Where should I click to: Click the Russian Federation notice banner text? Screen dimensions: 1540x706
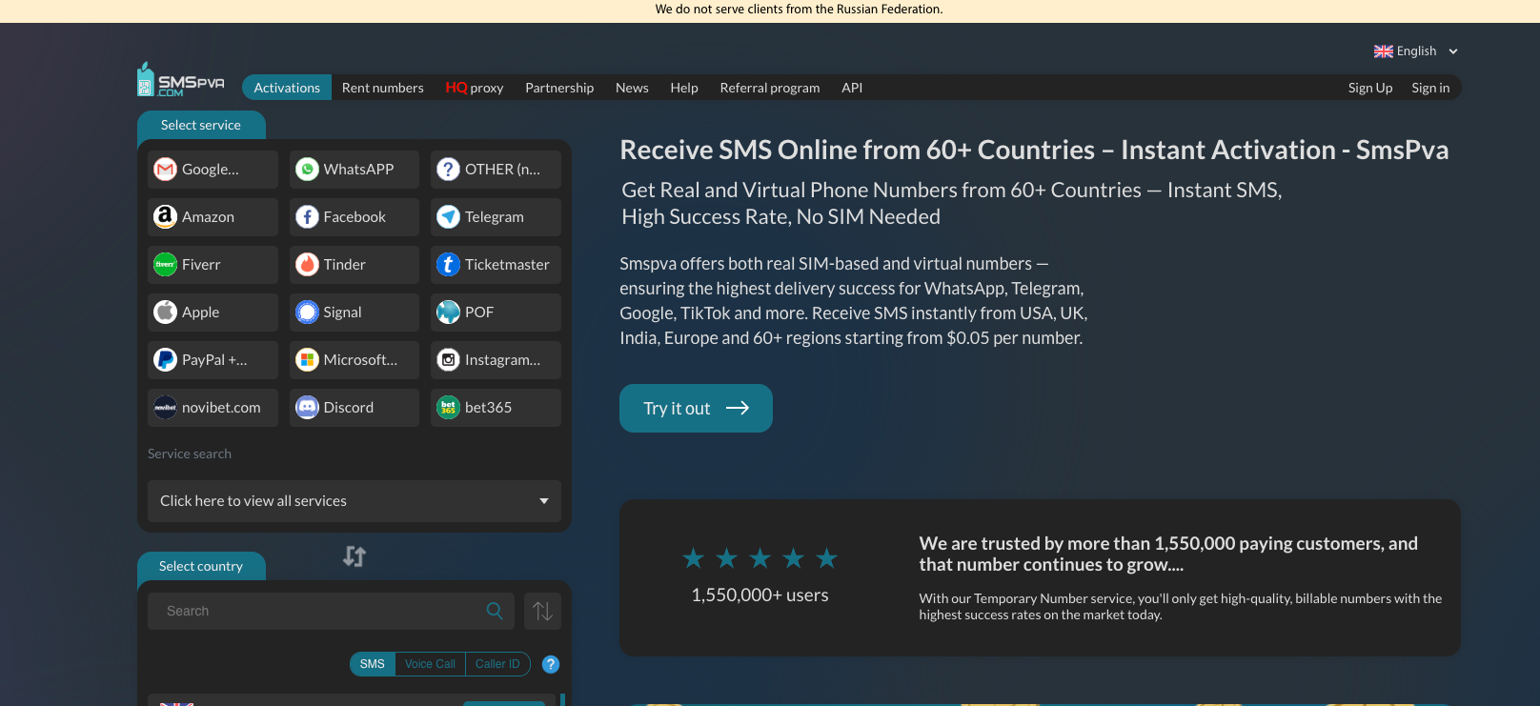point(799,10)
